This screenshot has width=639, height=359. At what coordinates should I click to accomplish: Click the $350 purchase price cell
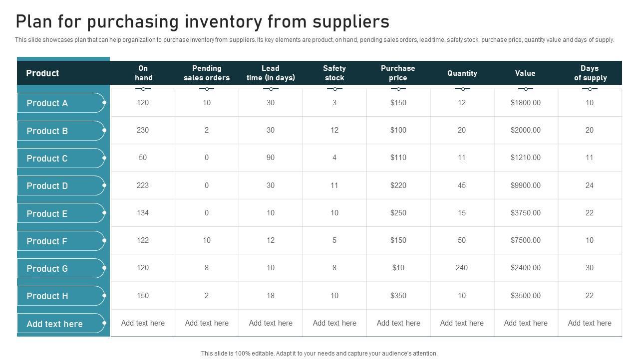click(398, 296)
